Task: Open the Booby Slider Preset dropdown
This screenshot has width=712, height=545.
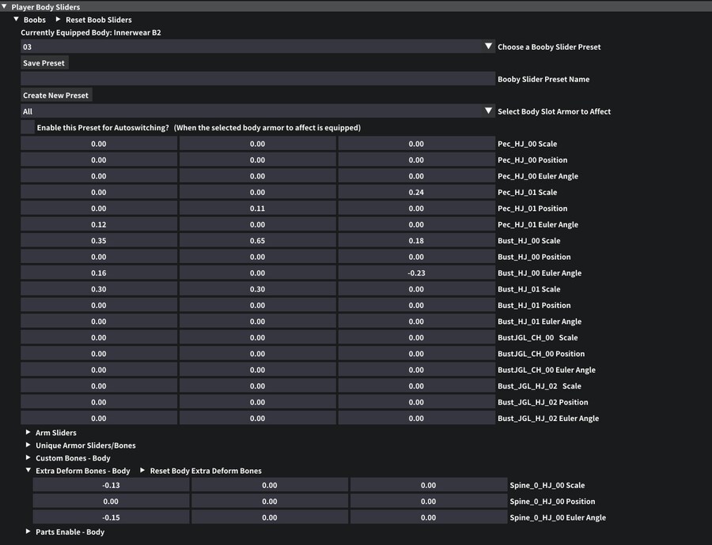Action: [x=257, y=47]
